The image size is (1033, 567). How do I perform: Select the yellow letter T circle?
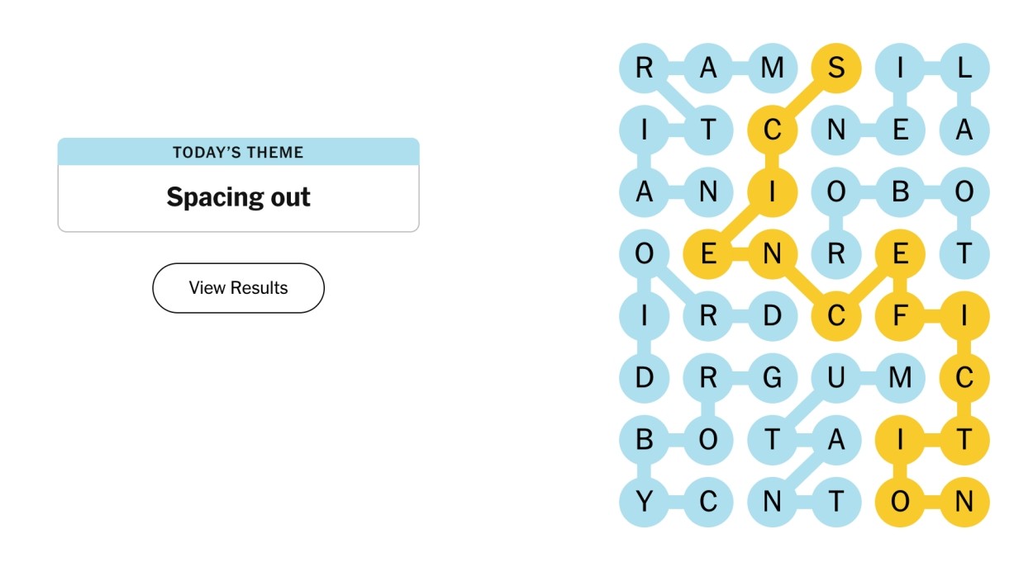(964, 439)
